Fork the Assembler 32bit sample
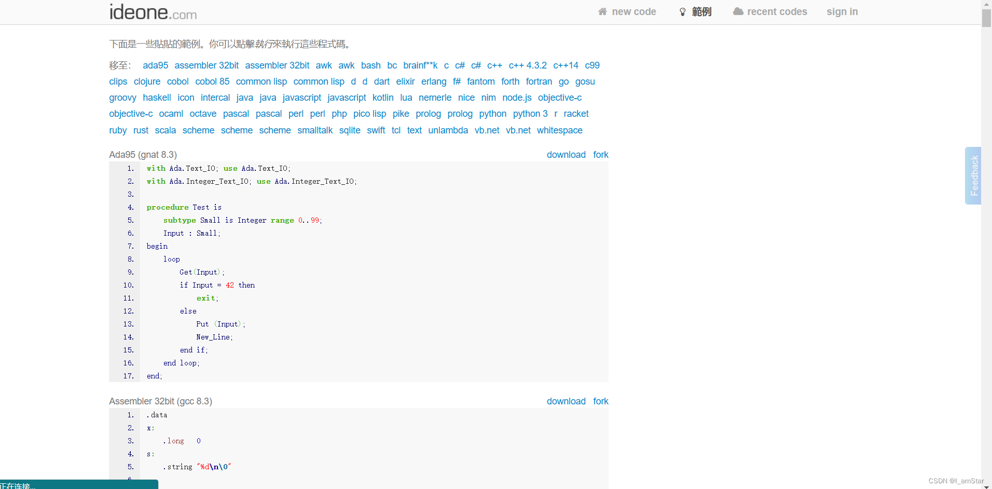Screen dimensions: 992x489 [601, 401]
